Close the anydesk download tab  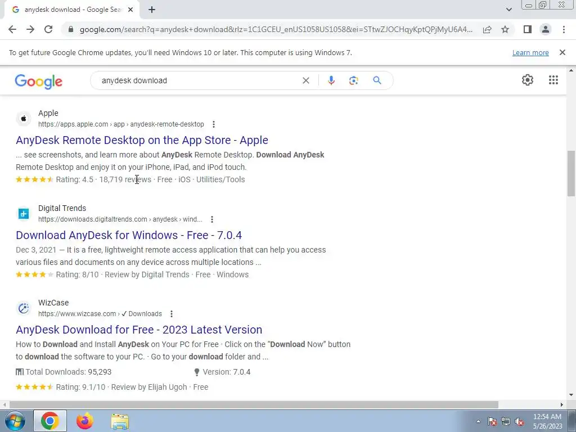[x=130, y=10]
